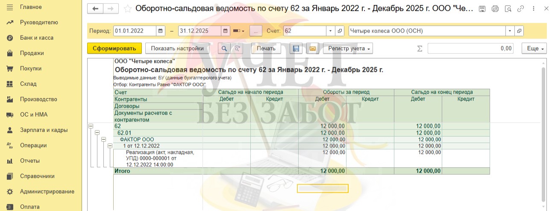Open Банк и касса section
The image size is (552, 211).
coord(36,38)
